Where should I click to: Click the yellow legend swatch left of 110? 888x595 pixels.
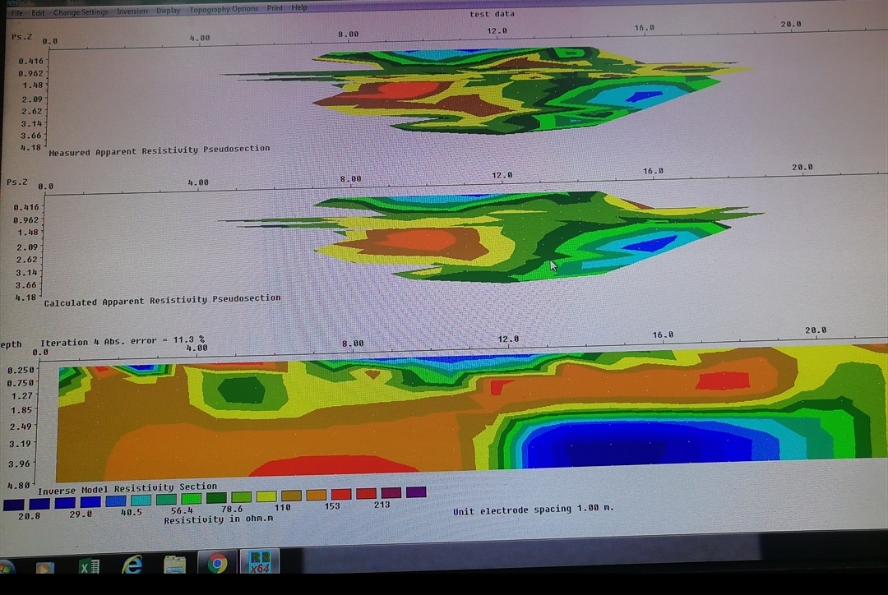pyautogui.click(x=266, y=496)
